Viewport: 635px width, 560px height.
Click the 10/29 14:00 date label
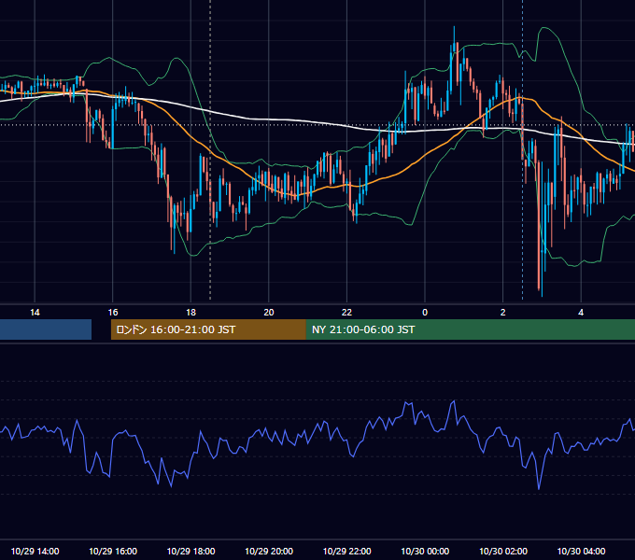coord(35,551)
